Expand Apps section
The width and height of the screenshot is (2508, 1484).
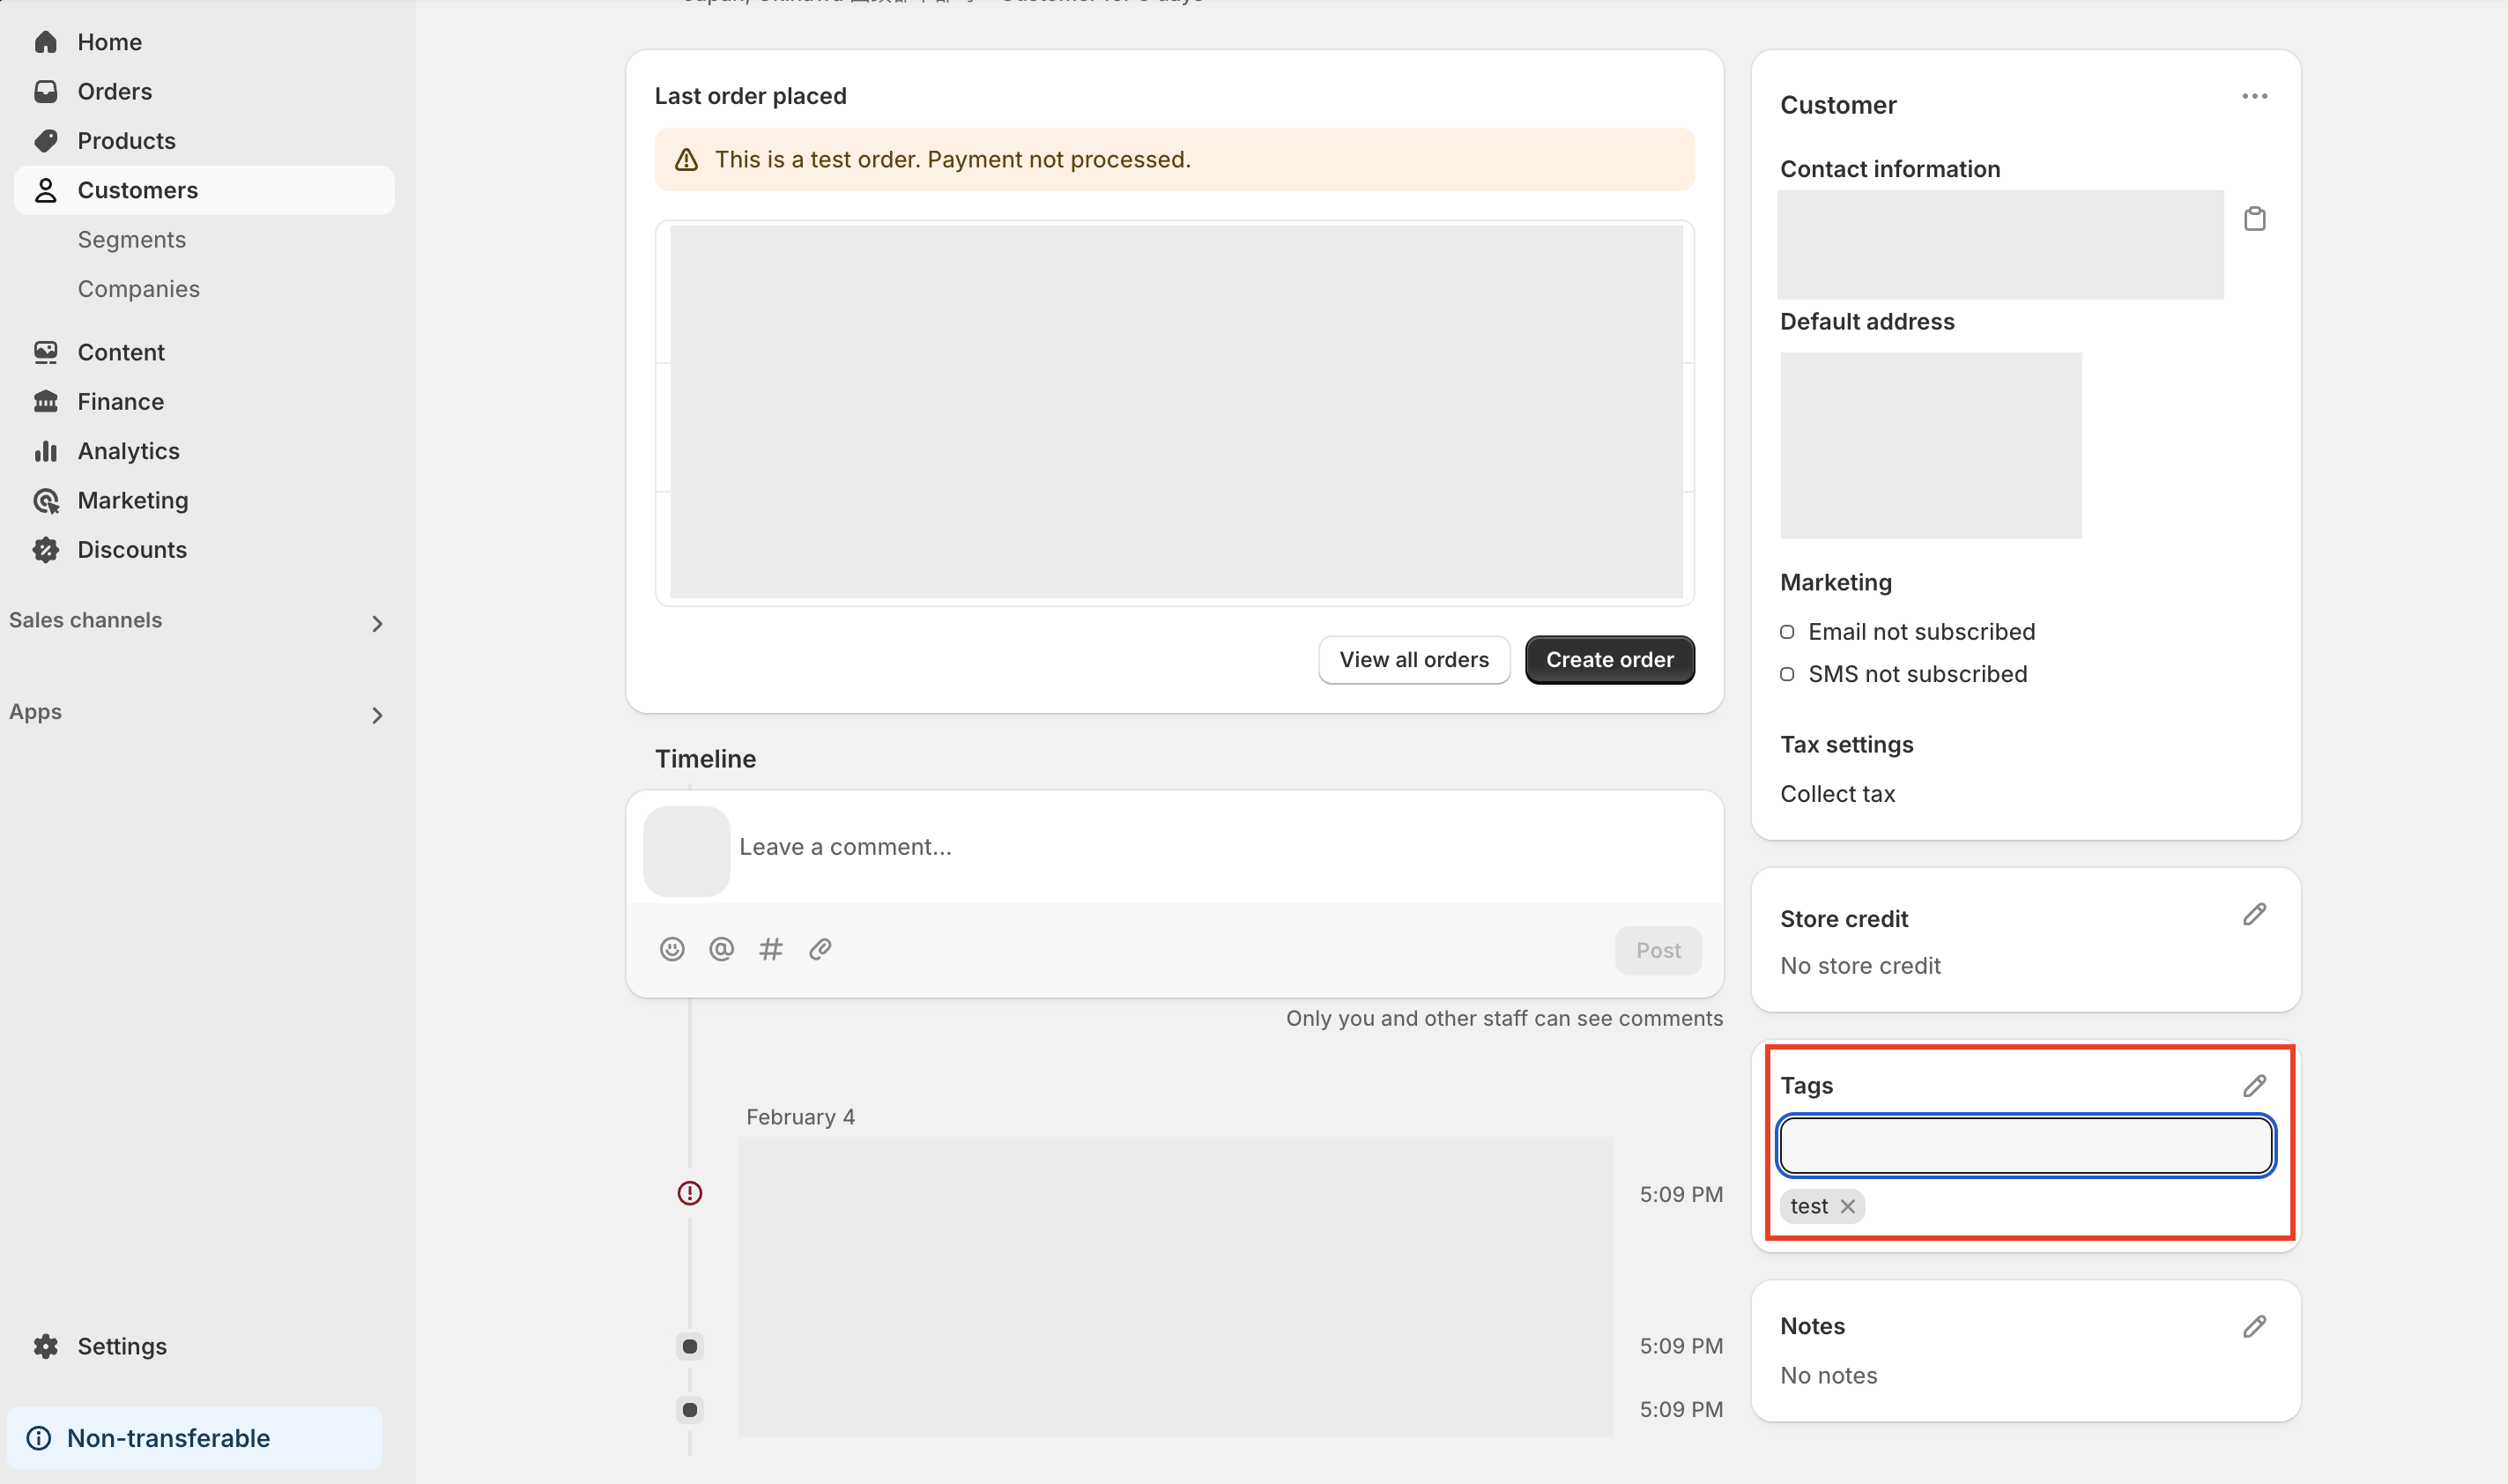click(x=377, y=716)
